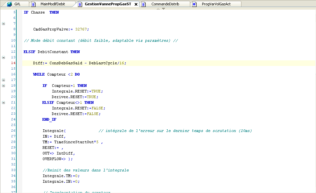This screenshot has width=316, height=193.
Task: Collapse the ELSIF DebitConstant block at line 13
Action: pos(4,57)
